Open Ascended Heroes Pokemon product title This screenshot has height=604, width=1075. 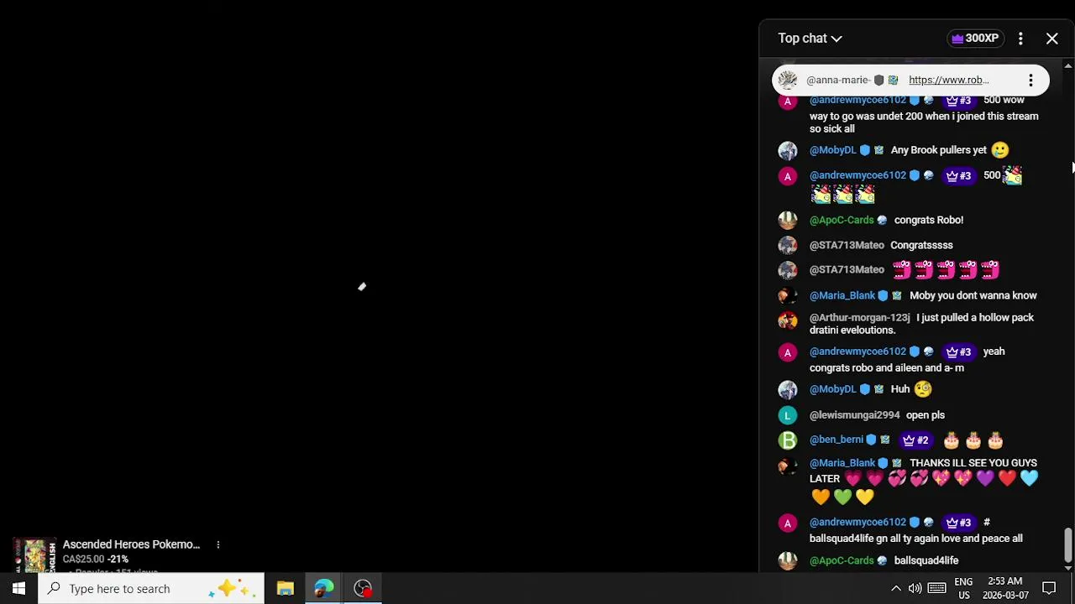[131, 544]
